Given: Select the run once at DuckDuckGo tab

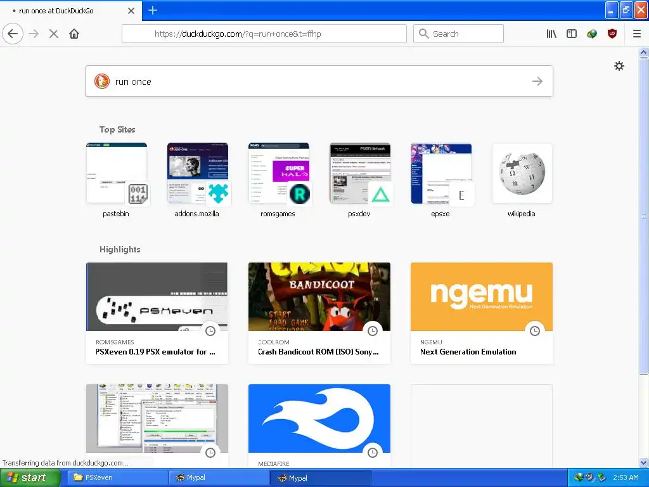Looking at the screenshot, I should pyautogui.click(x=71, y=11).
